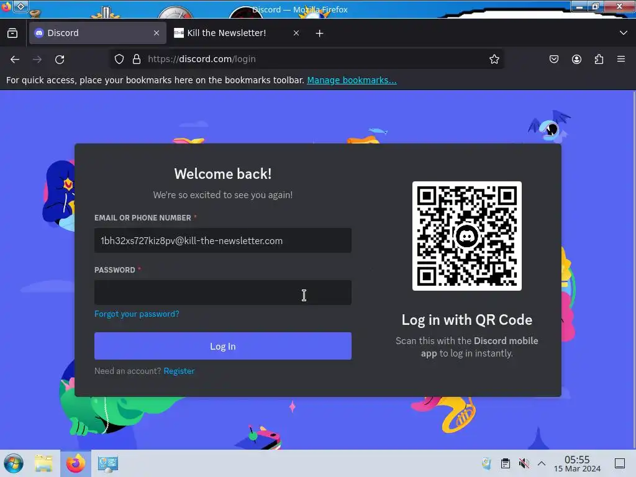Click Firefox taskbar icon
The image size is (636, 477).
[x=76, y=463]
